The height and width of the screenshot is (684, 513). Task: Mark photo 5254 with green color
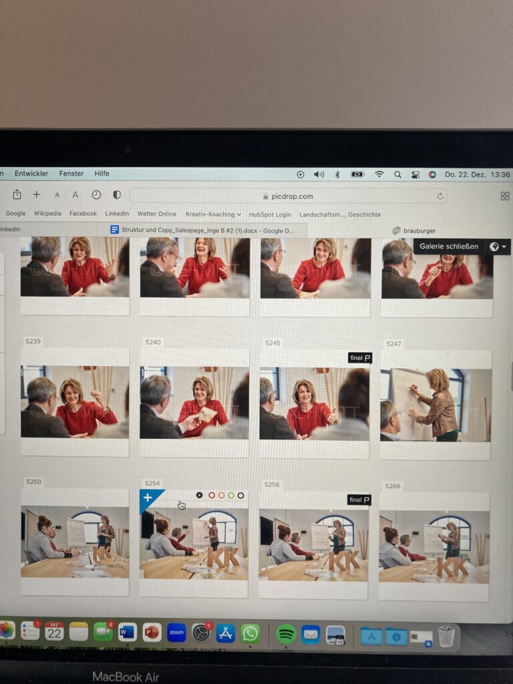230,495
